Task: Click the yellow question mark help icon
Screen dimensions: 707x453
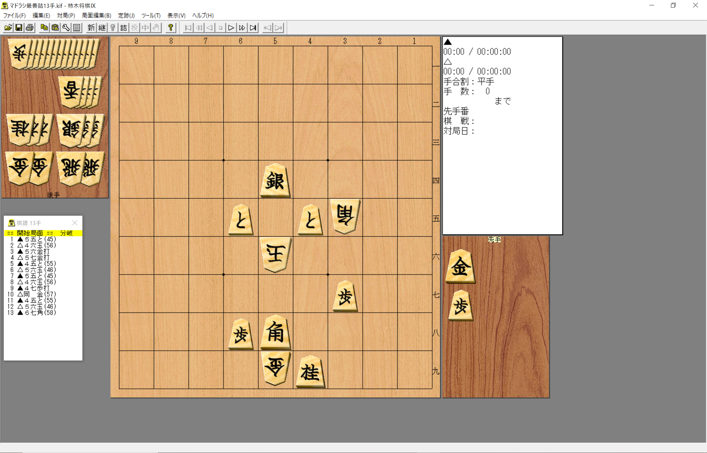Action: click(x=170, y=28)
